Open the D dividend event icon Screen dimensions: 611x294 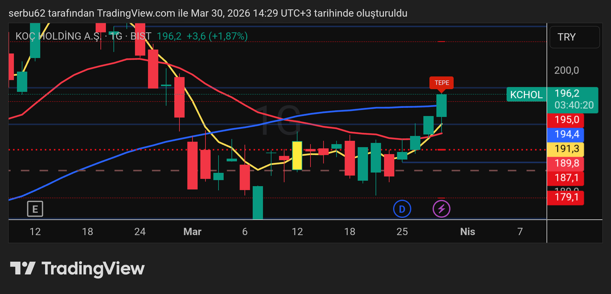tap(402, 209)
